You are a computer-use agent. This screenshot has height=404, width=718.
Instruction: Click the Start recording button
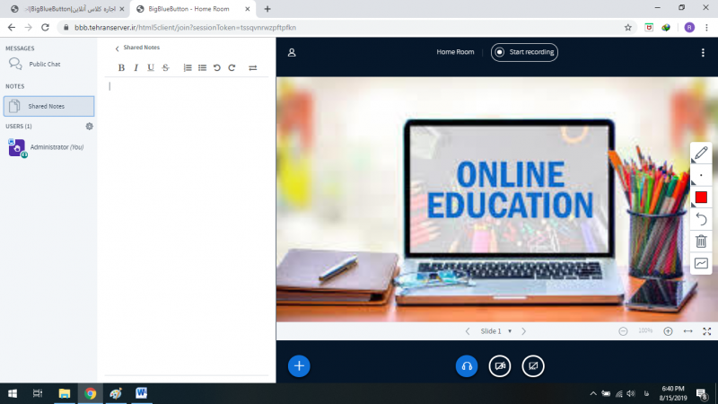point(524,52)
